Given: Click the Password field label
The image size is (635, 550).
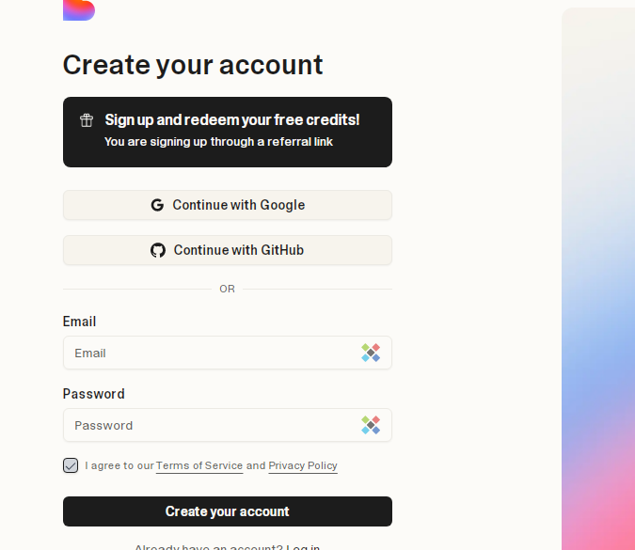Looking at the screenshot, I should click(94, 394).
